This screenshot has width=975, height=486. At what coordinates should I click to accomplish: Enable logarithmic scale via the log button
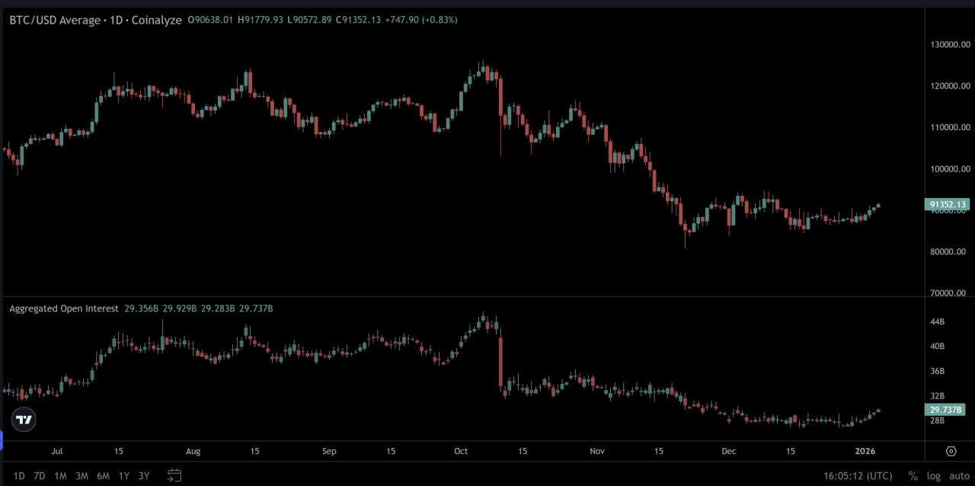(934, 475)
